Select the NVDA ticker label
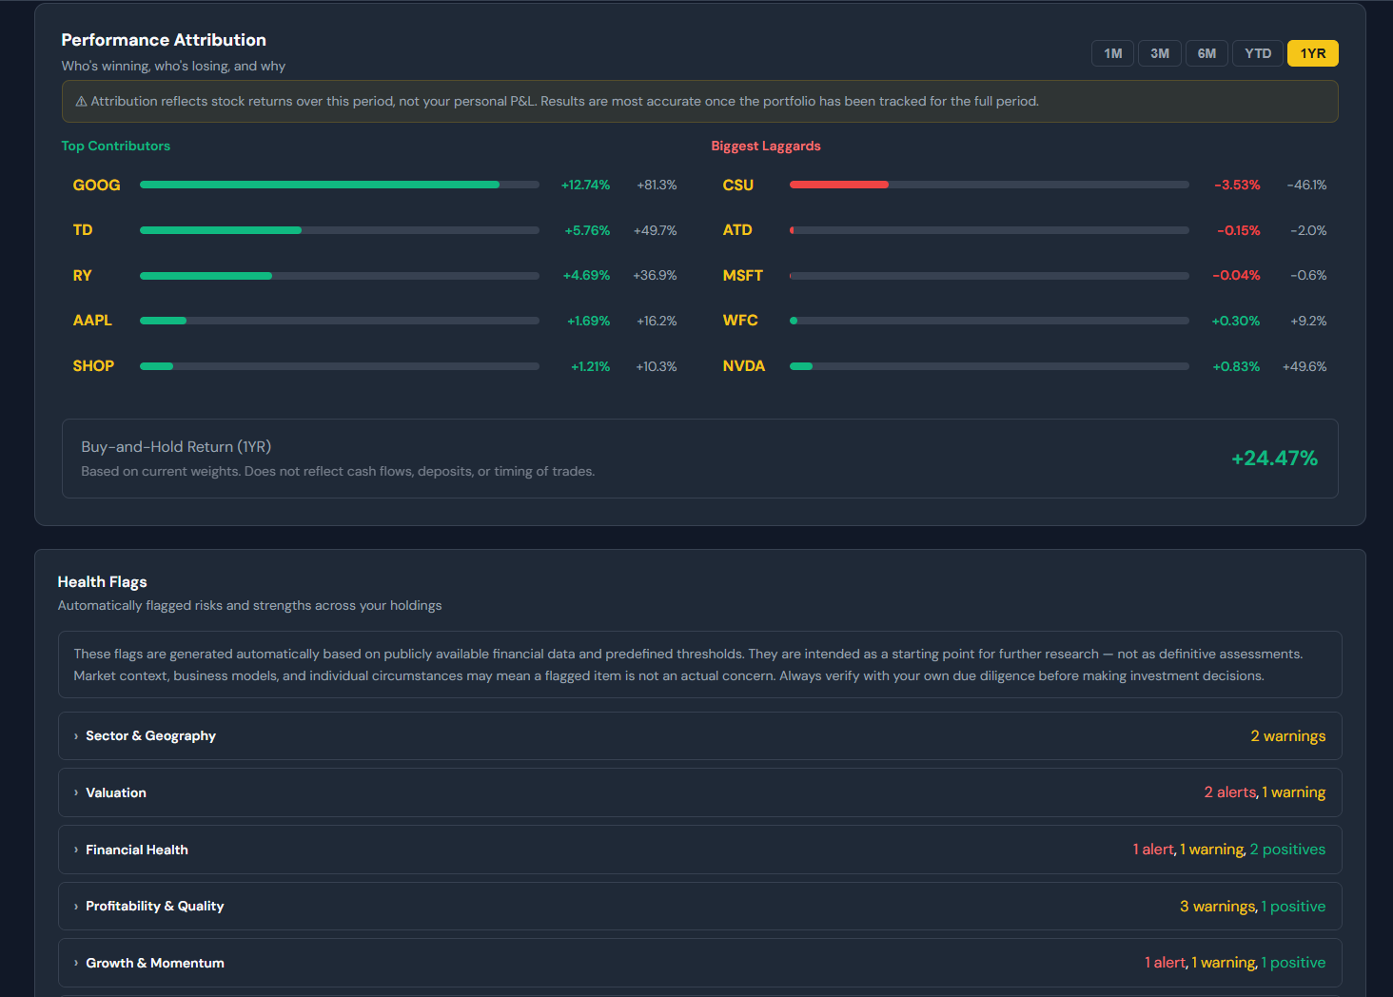The image size is (1393, 997). click(743, 366)
